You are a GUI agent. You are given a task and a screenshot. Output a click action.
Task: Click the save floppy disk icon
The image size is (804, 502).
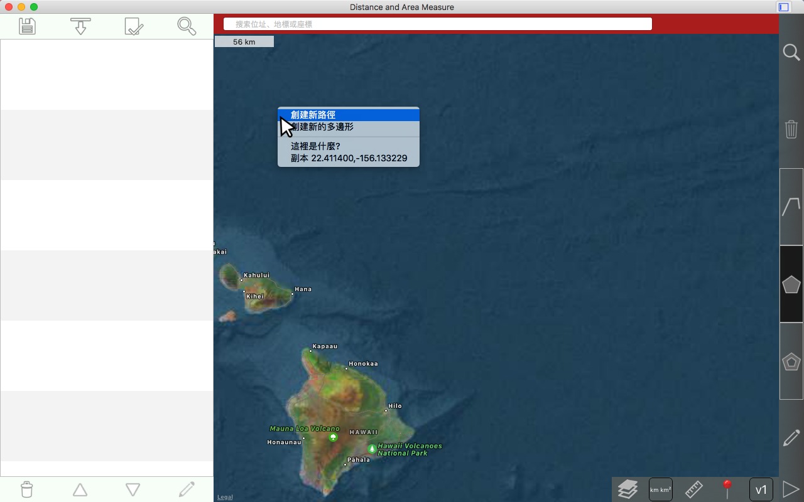tap(27, 26)
